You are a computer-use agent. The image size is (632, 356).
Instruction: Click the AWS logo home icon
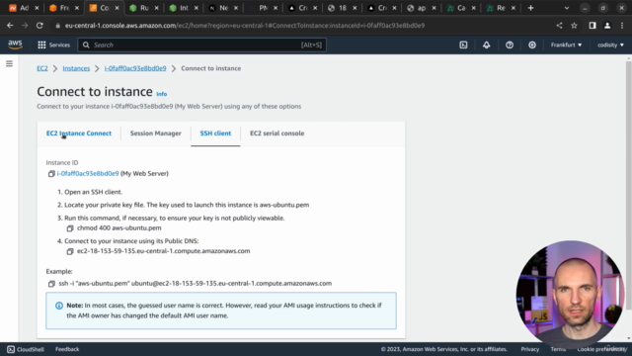coord(15,44)
